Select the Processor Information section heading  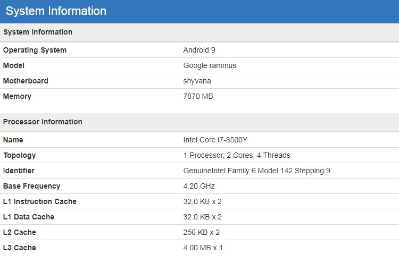(43, 122)
